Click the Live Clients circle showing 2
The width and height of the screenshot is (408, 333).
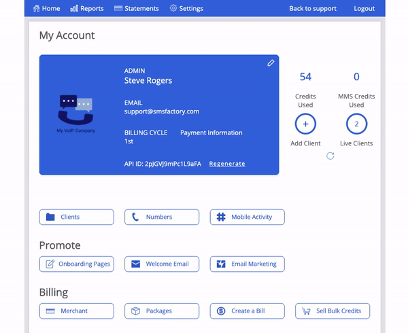(356, 124)
